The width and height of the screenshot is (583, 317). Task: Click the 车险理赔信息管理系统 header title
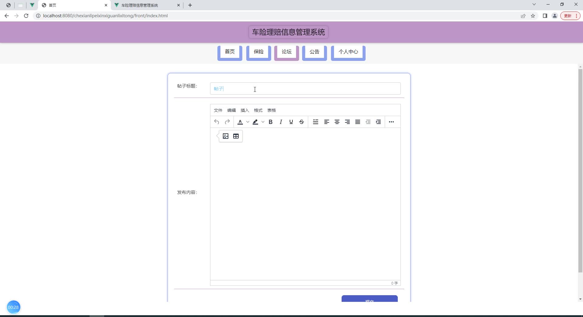(x=288, y=32)
